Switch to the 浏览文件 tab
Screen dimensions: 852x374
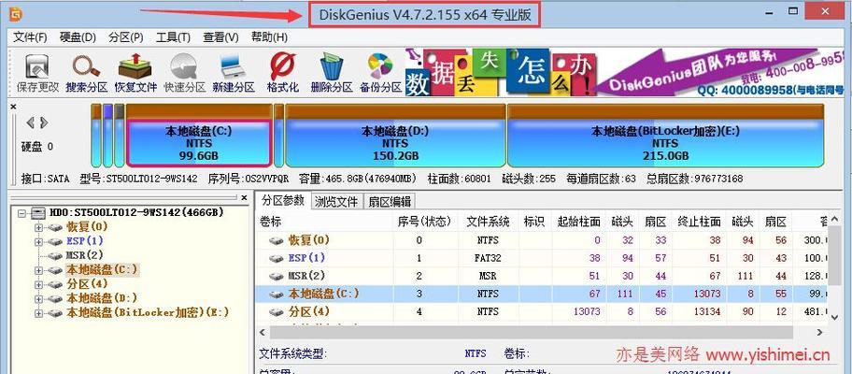pos(336,202)
